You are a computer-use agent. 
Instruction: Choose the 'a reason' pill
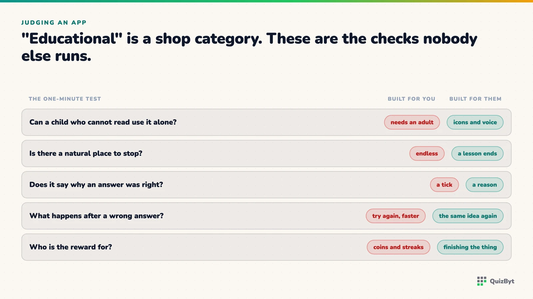484,185
